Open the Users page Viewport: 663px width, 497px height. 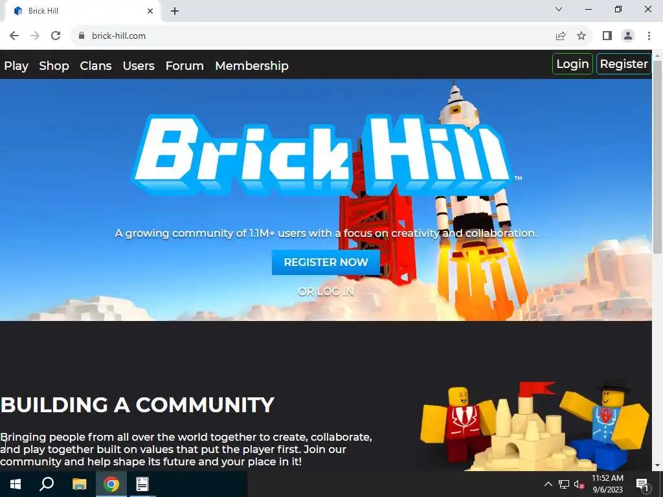point(139,66)
